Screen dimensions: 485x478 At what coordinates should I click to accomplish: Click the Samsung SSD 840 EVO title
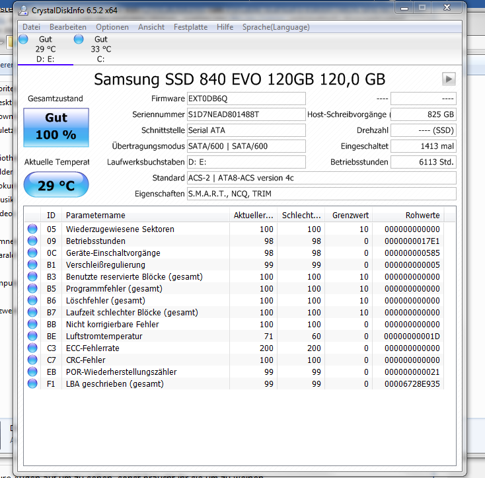coord(239,79)
